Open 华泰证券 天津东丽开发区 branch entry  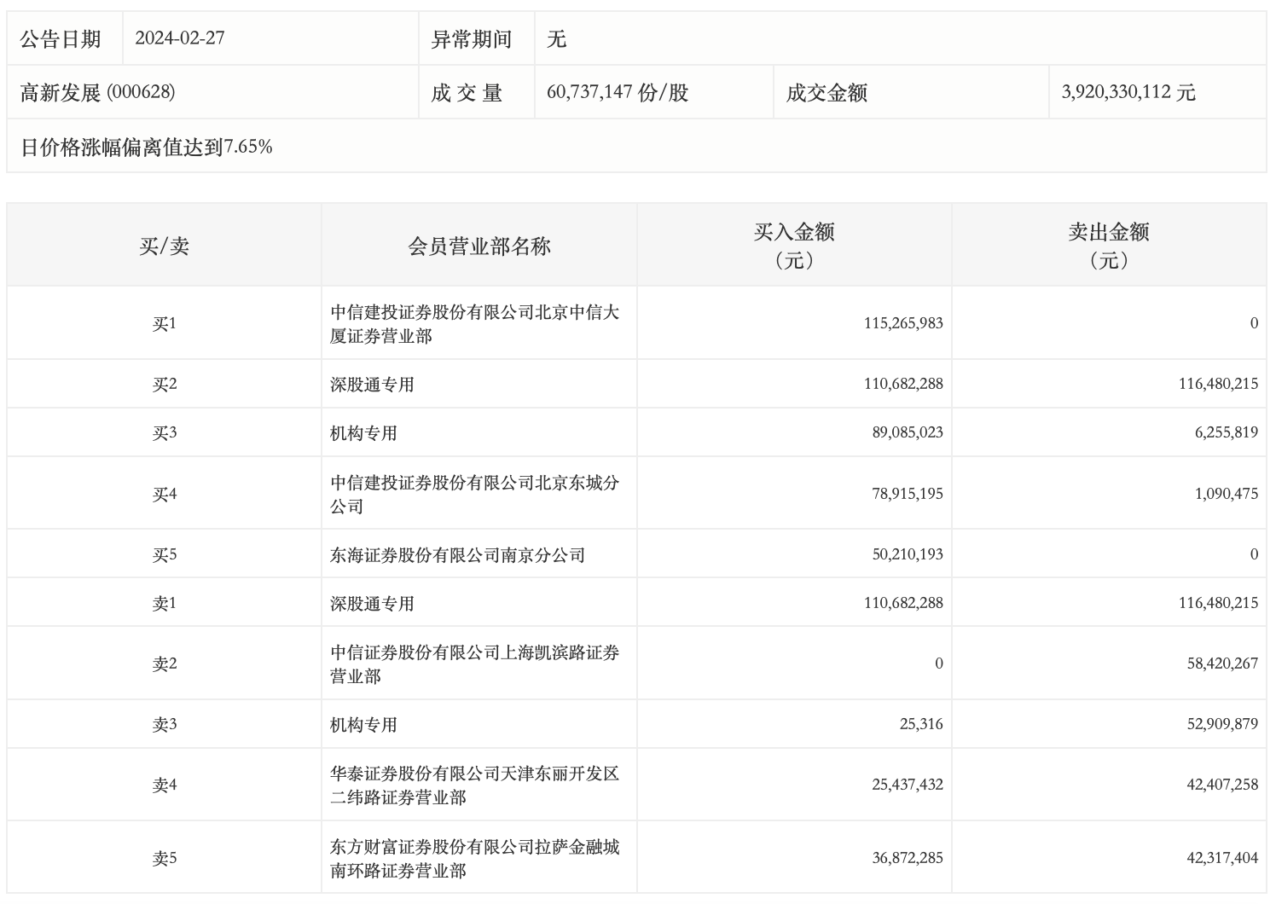[x=474, y=785]
